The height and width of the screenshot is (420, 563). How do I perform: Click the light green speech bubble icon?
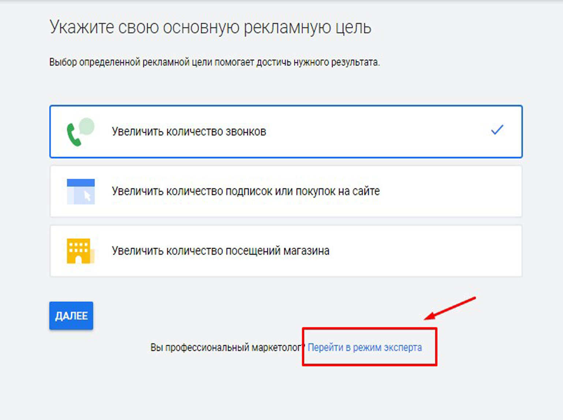[x=87, y=126]
